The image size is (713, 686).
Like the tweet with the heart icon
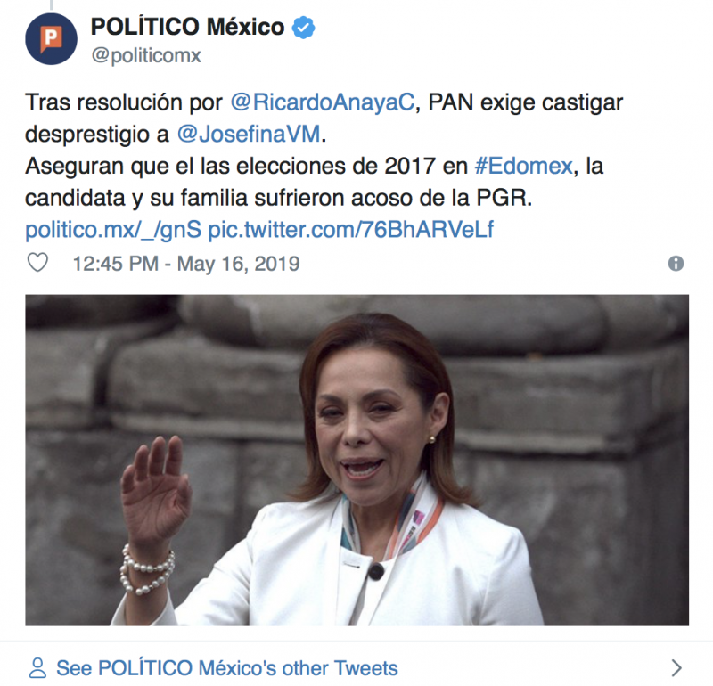(37, 263)
